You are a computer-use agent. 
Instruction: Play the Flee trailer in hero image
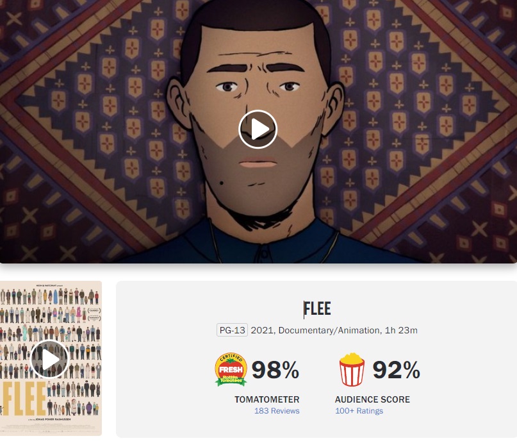pos(258,129)
